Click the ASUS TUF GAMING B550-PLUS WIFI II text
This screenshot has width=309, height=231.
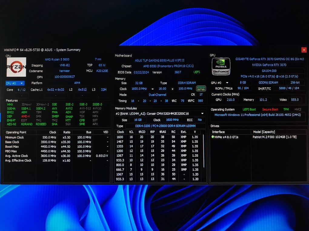pos(160,60)
